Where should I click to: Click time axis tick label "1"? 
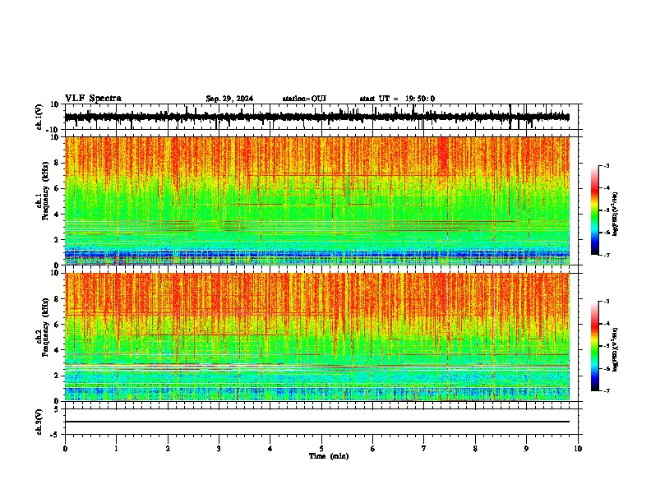tap(116, 449)
